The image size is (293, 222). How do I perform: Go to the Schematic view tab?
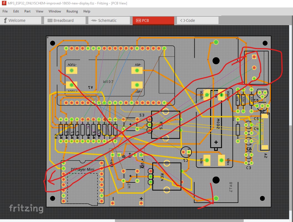[109, 20]
